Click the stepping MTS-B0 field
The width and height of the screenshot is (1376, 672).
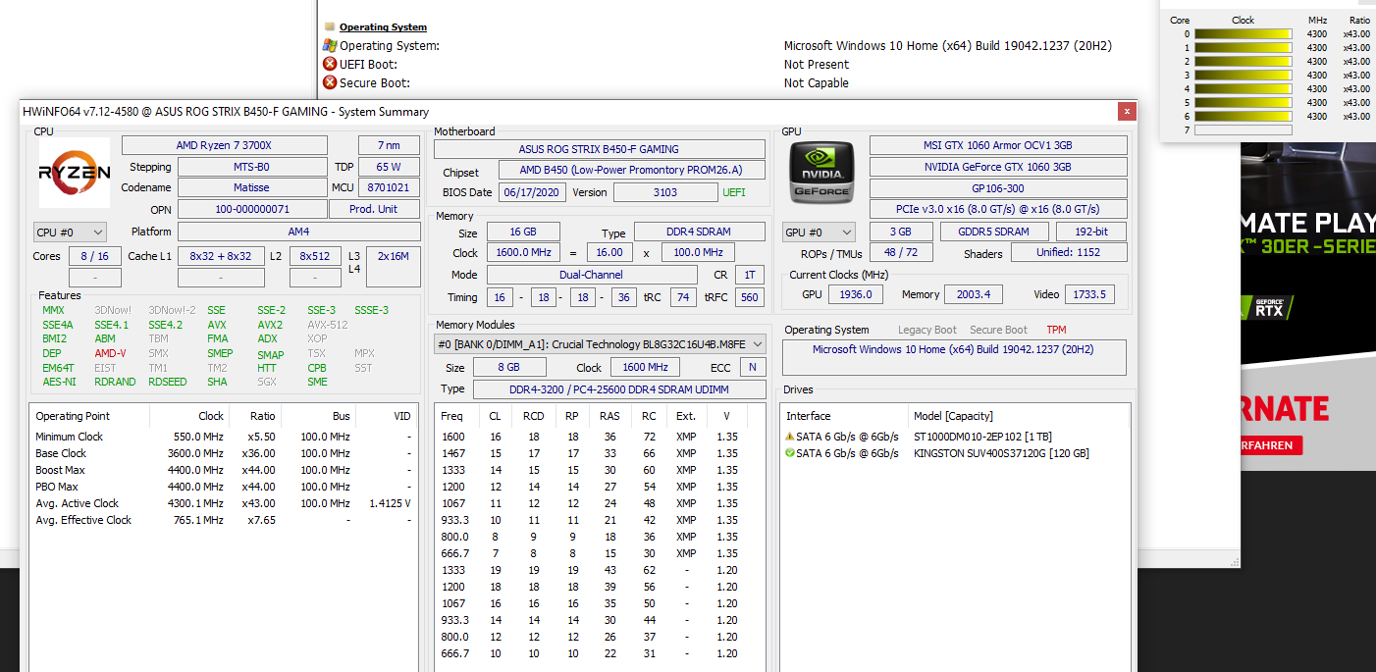252,167
